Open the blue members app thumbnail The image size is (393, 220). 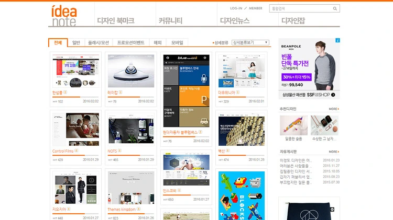click(186, 91)
